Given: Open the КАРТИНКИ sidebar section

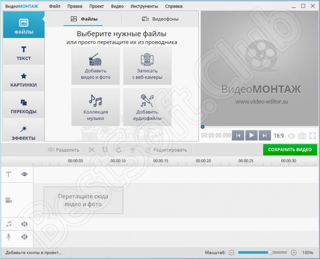Looking at the screenshot, I should (24, 78).
